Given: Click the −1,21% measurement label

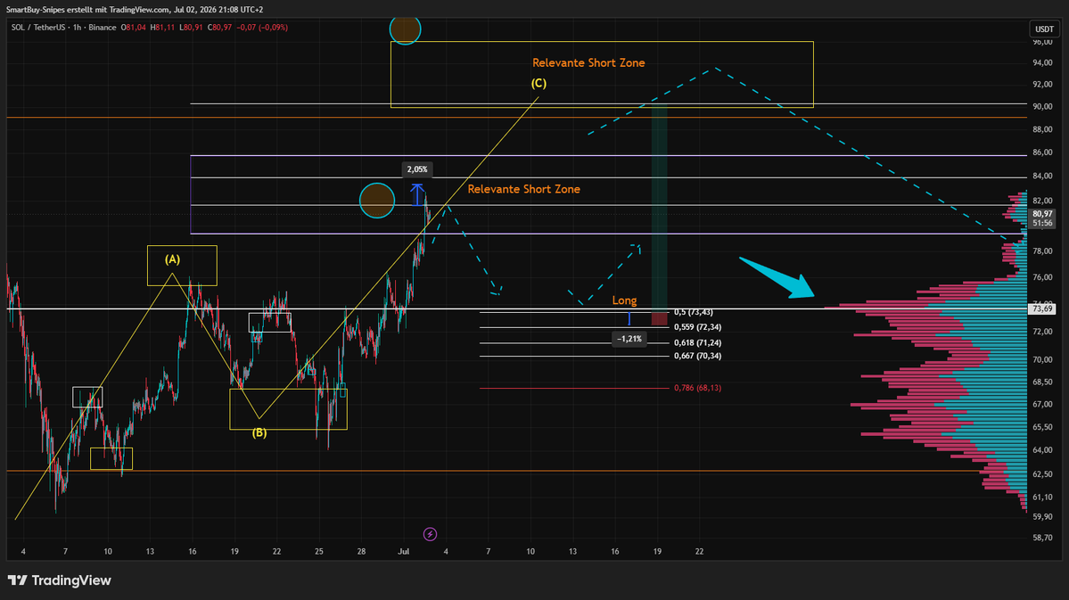Looking at the screenshot, I should pyautogui.click(x=629, y=339).
